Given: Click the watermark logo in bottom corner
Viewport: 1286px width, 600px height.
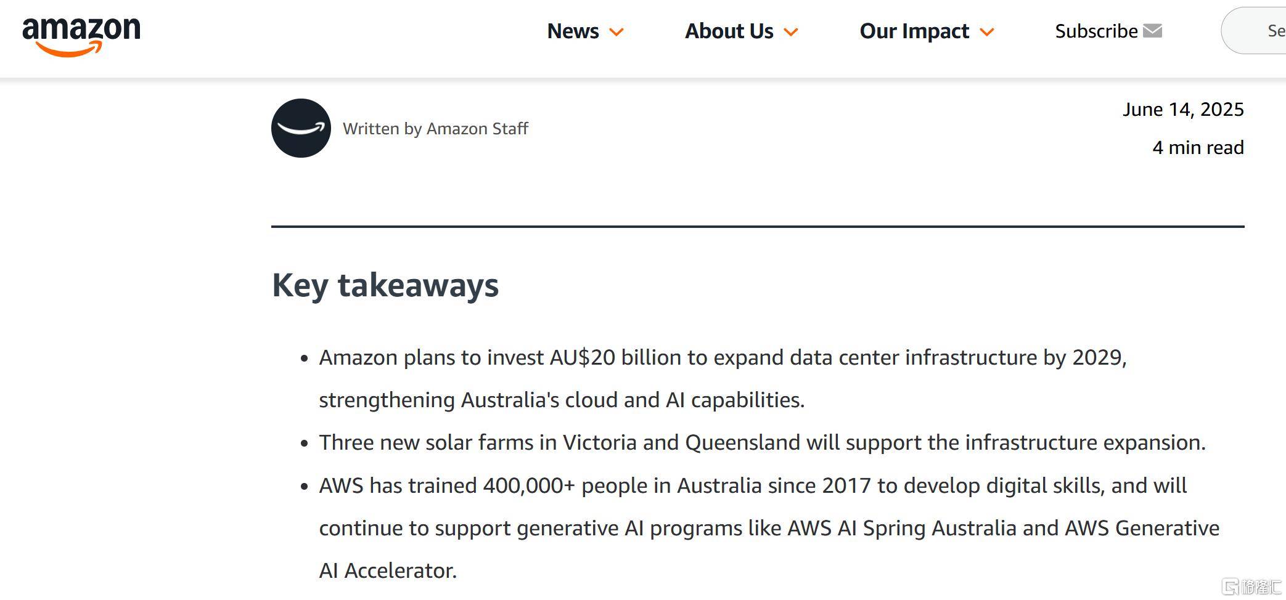Looking at the screenshot, I should pos(1252,586).
